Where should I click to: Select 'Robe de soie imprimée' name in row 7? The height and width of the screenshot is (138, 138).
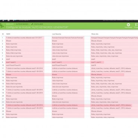coord(15,56)
